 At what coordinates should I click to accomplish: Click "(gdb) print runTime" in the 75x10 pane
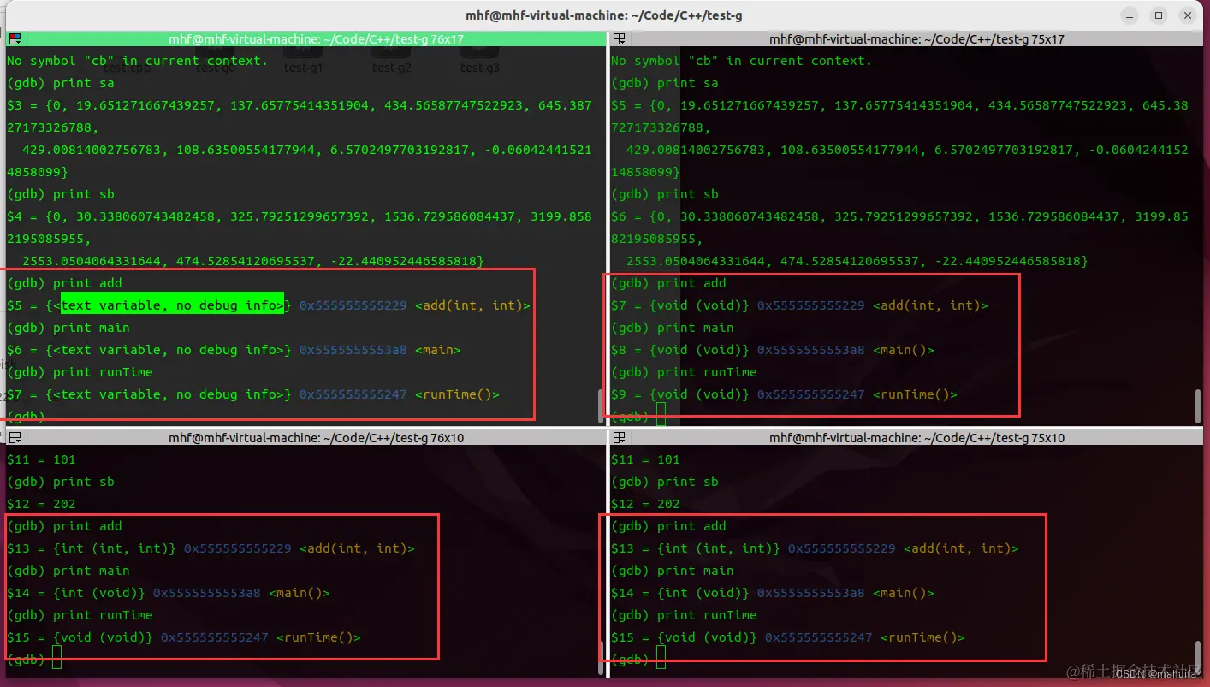(684, 615)
